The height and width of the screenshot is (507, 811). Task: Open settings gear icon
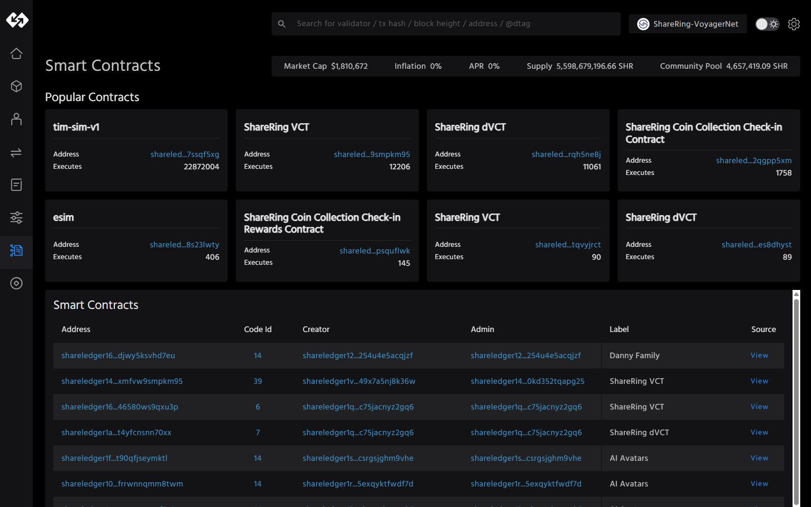[794, 24]
